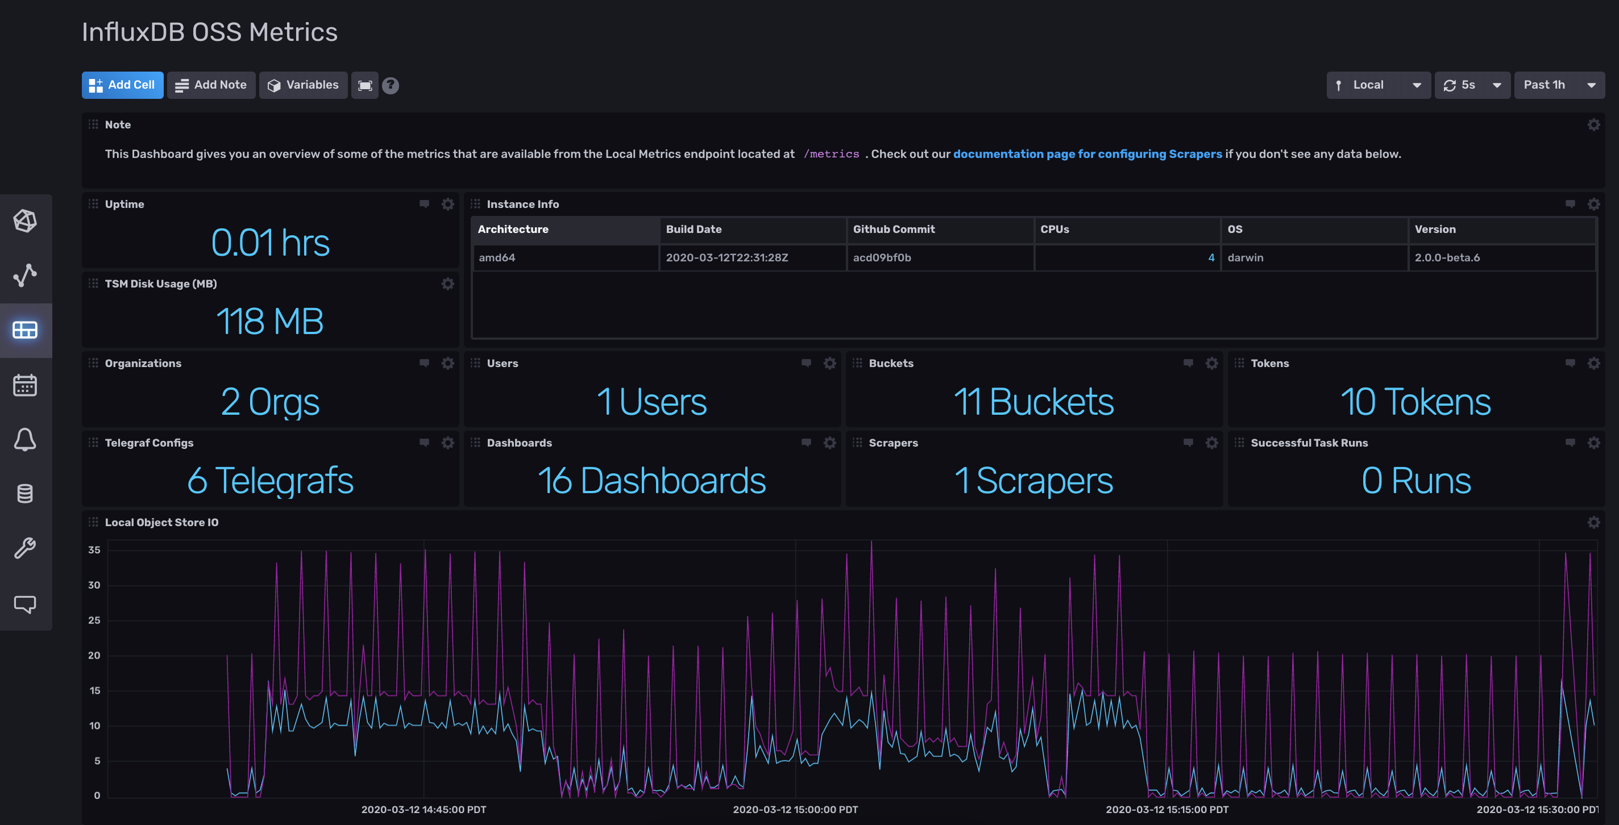Image resolution: width=1619 pixels, height=825 pixels.
Task: Open gear settings on Scrapers cell
Action: pos(1212,443)
